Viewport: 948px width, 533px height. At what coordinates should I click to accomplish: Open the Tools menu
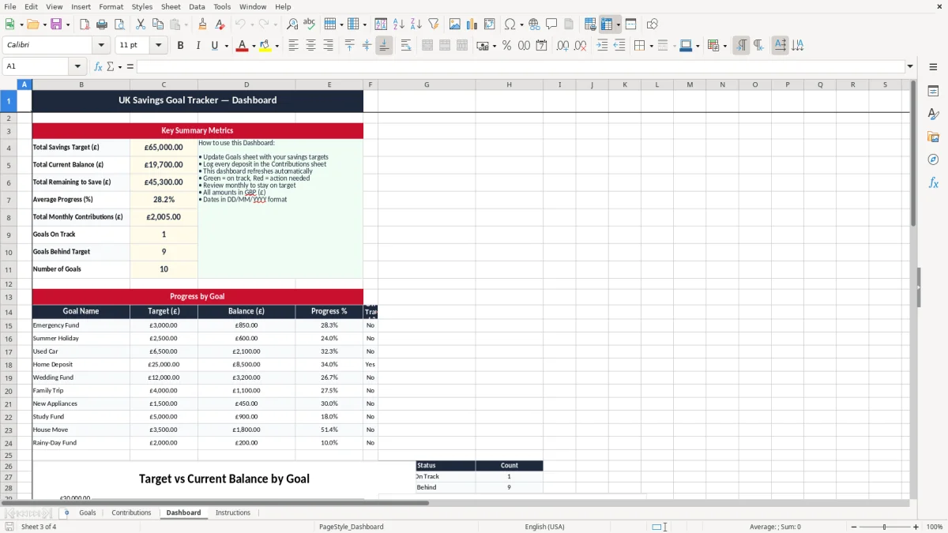pyautogui.click(x=222, y=6)
